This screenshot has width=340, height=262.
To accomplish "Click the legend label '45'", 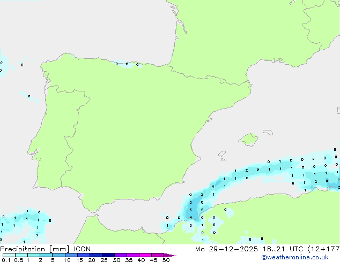I will 153,260.
